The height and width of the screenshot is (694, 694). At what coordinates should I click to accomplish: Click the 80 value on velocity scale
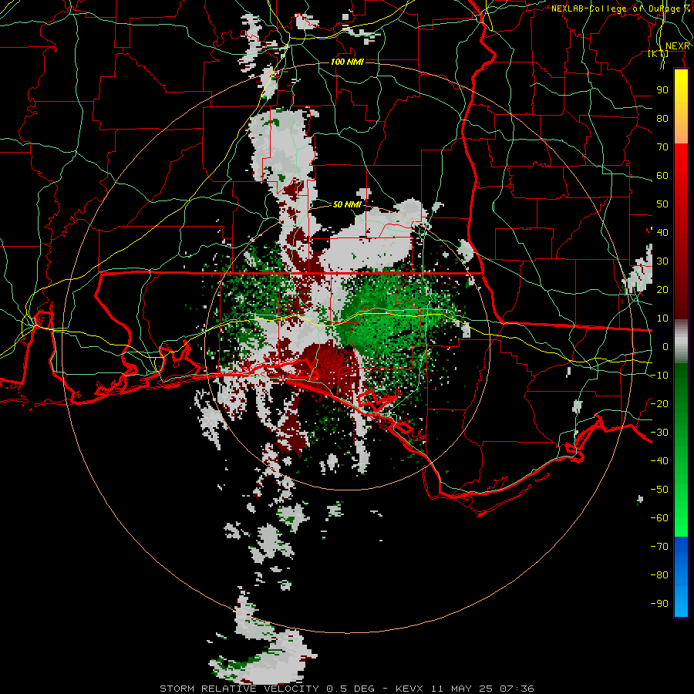pos(662,119)
